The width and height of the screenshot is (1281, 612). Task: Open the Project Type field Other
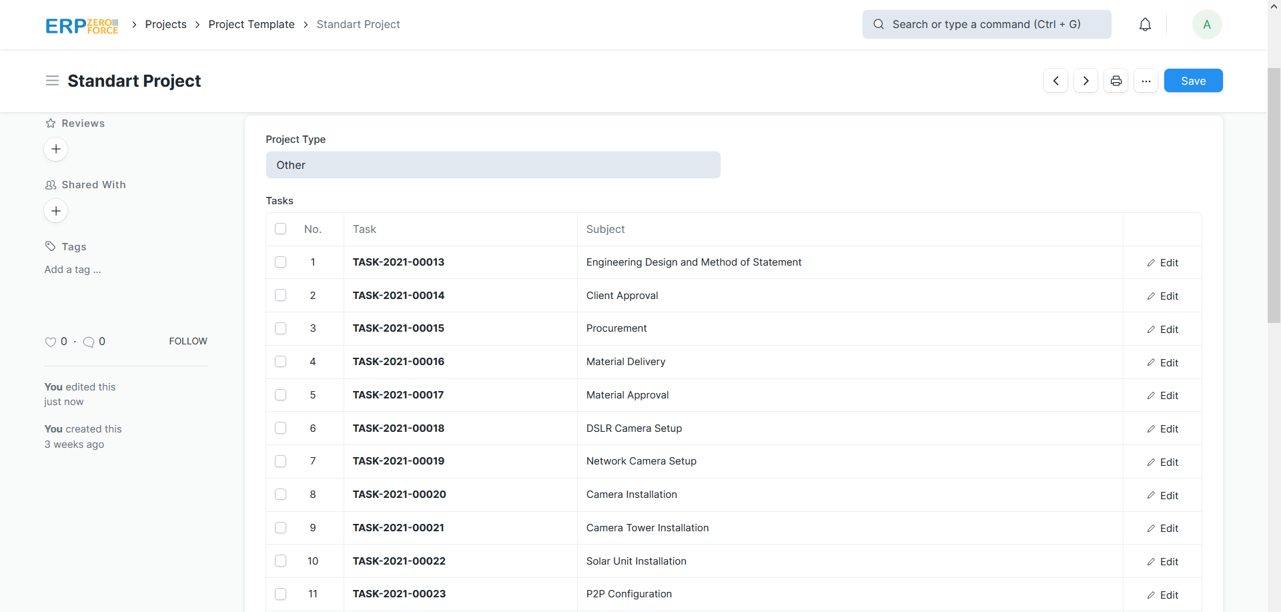[493, 165]
